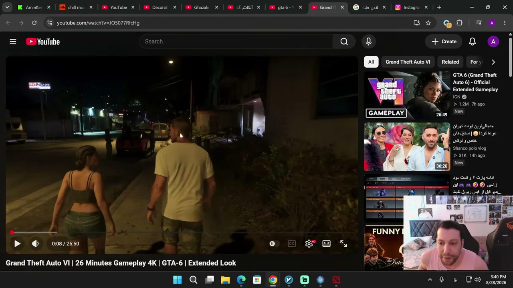Show hidden system tray icons
Viewport: 513px width, 288px height.
pos(430,280)
